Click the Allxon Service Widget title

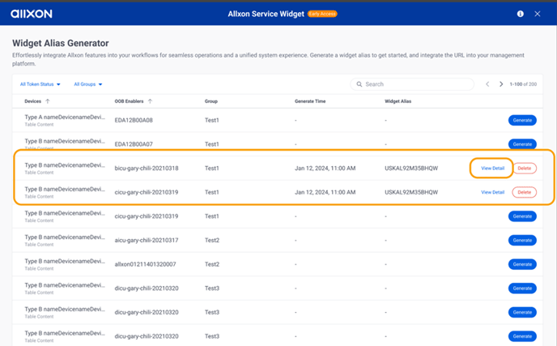[x=266, y=14]
